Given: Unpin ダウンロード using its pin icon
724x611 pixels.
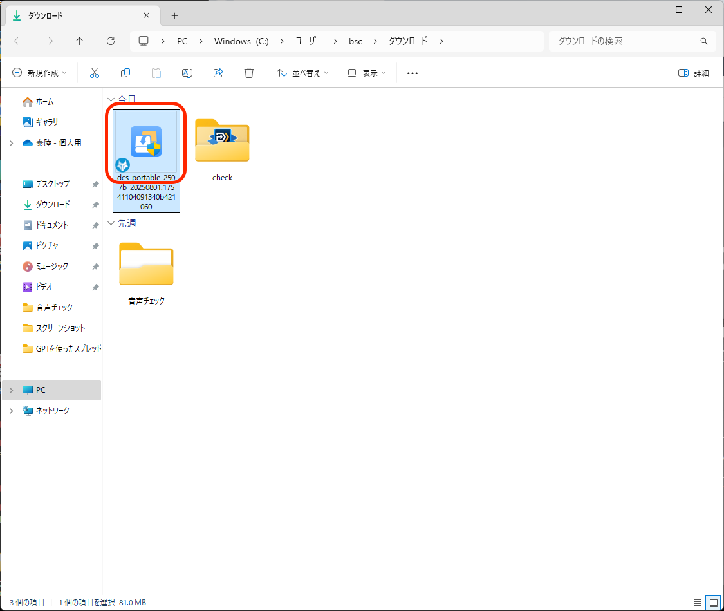Looking at the screenshot, I should click(96, 205).
